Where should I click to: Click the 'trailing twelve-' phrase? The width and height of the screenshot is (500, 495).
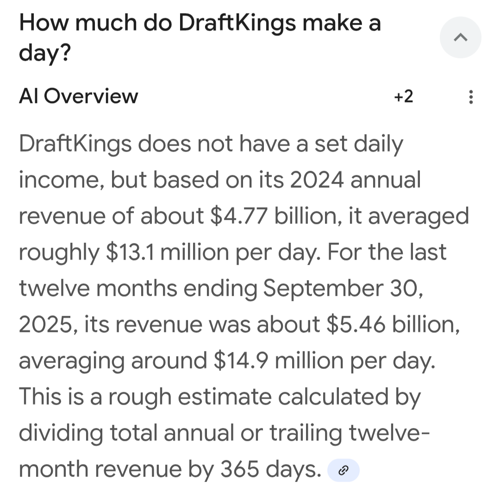tap(350, 433)
